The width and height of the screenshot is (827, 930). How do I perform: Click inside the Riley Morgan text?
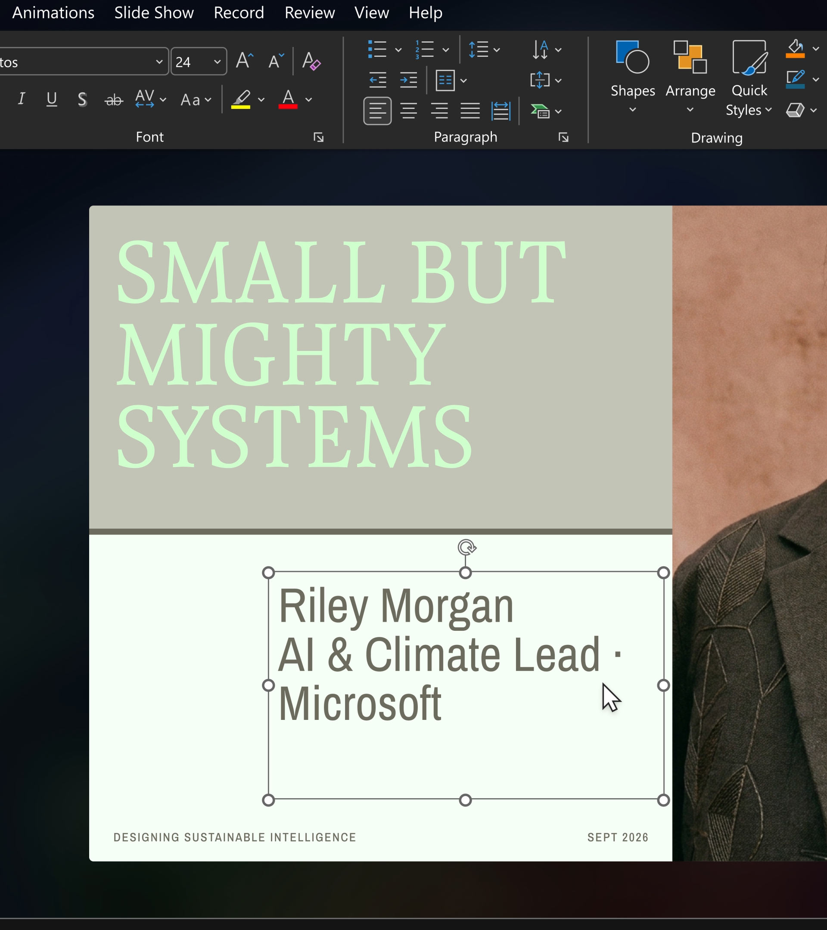point(396,606)
